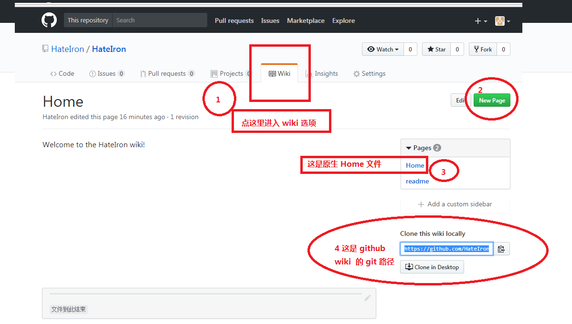
Task: Fork the HateIron repository
Action: (x=482, y=49)
